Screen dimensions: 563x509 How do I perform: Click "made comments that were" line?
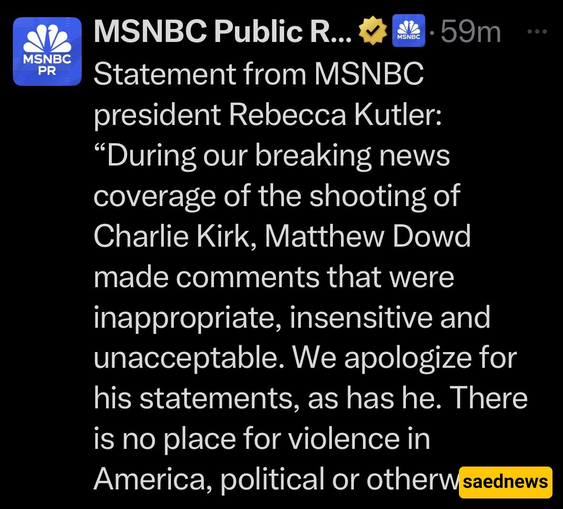(274, 277)
